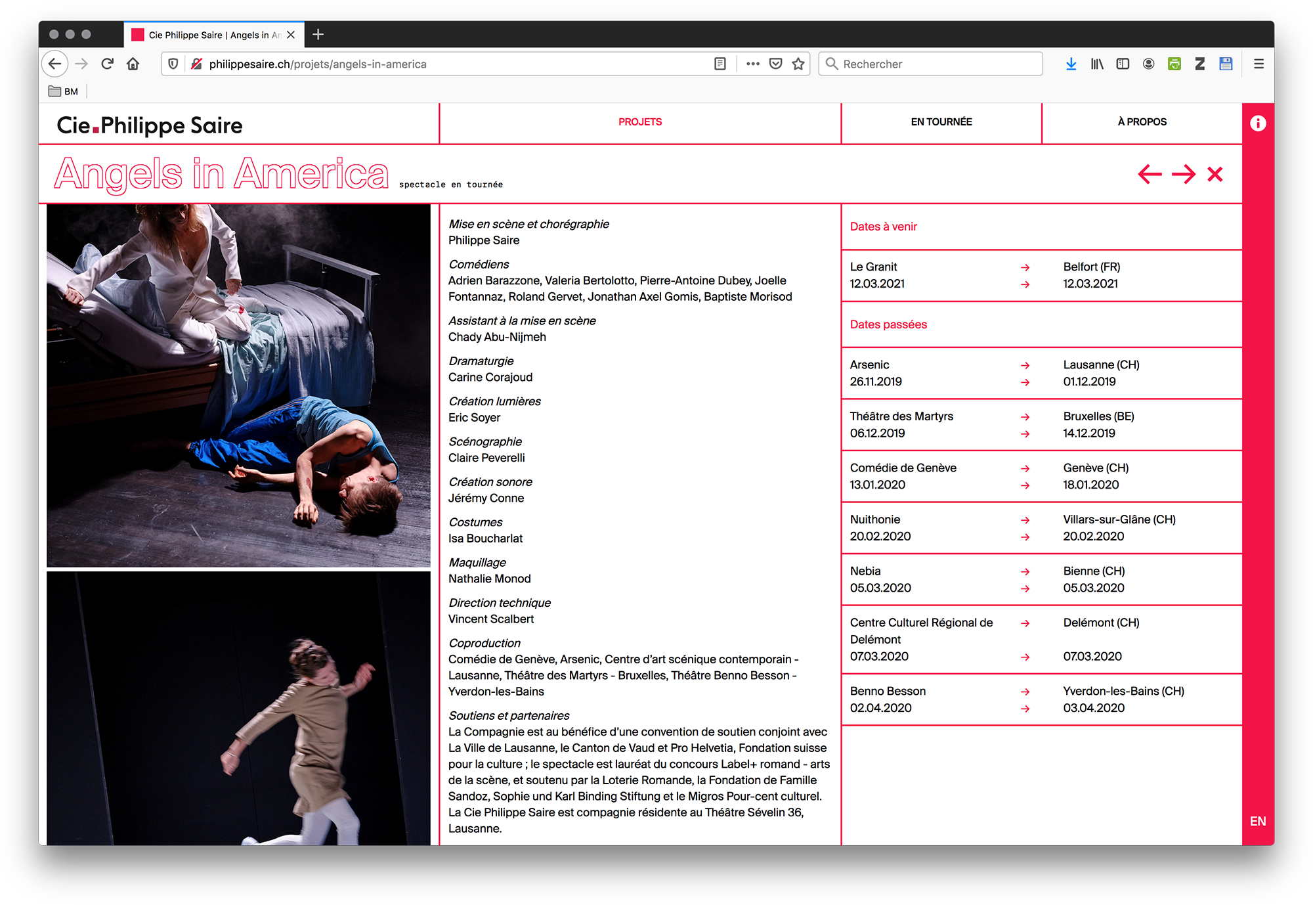The width and height of the screenshot is (1313, 905).
Task: Go to browser home page icon
Action: [x=133, y=64]
